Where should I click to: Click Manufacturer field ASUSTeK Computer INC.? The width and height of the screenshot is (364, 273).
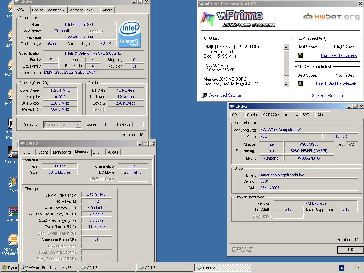click(x=309, y=130)
